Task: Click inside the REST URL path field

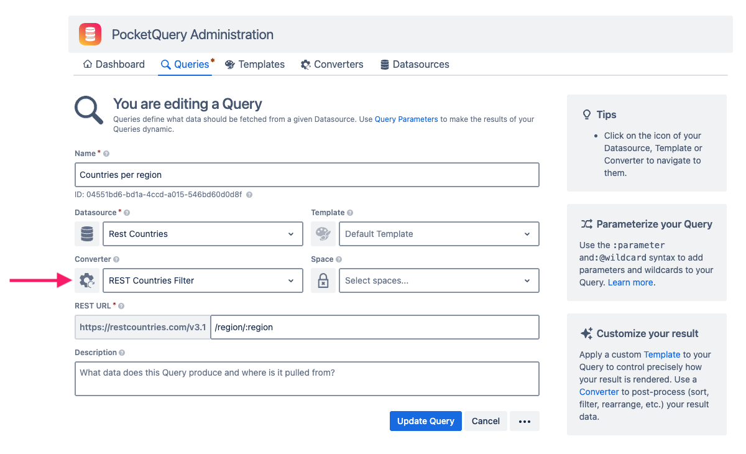Action: coord(373,327)
